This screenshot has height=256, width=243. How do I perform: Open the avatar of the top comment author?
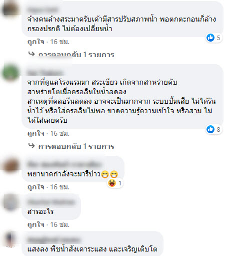(10, 9)
